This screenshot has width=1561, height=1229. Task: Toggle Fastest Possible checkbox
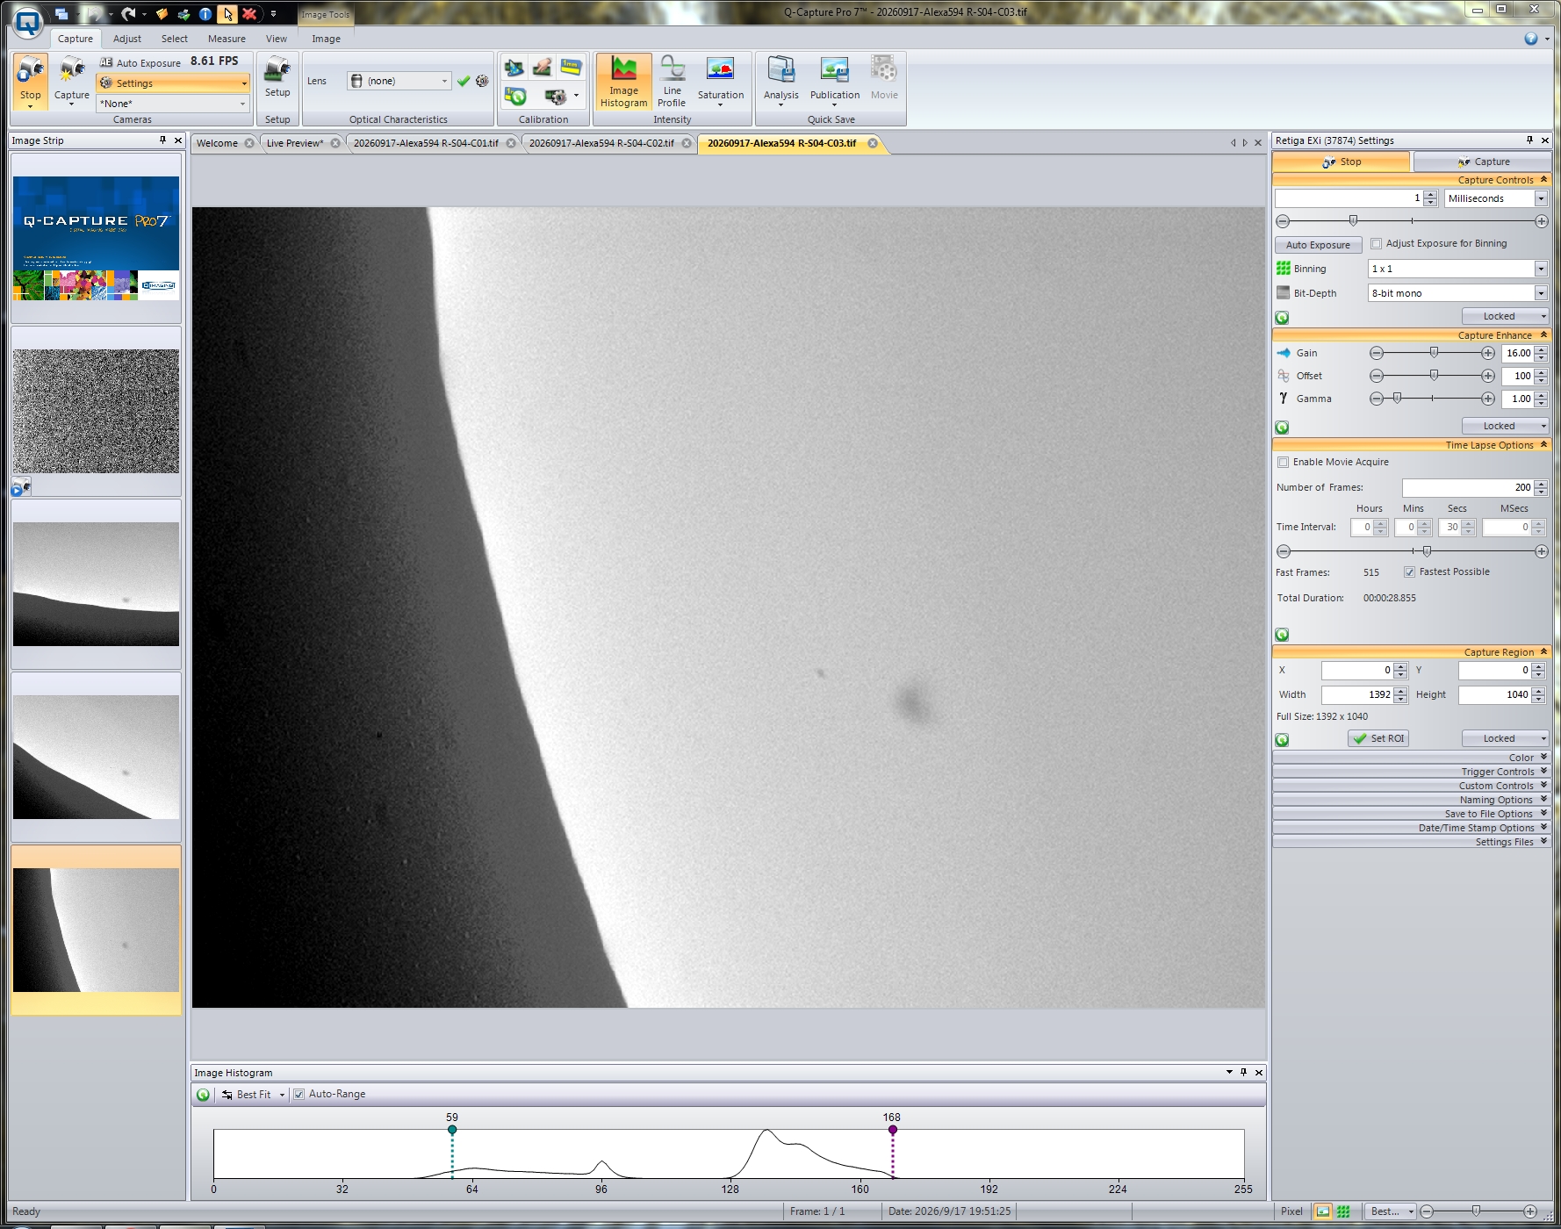pos(1409,572)
